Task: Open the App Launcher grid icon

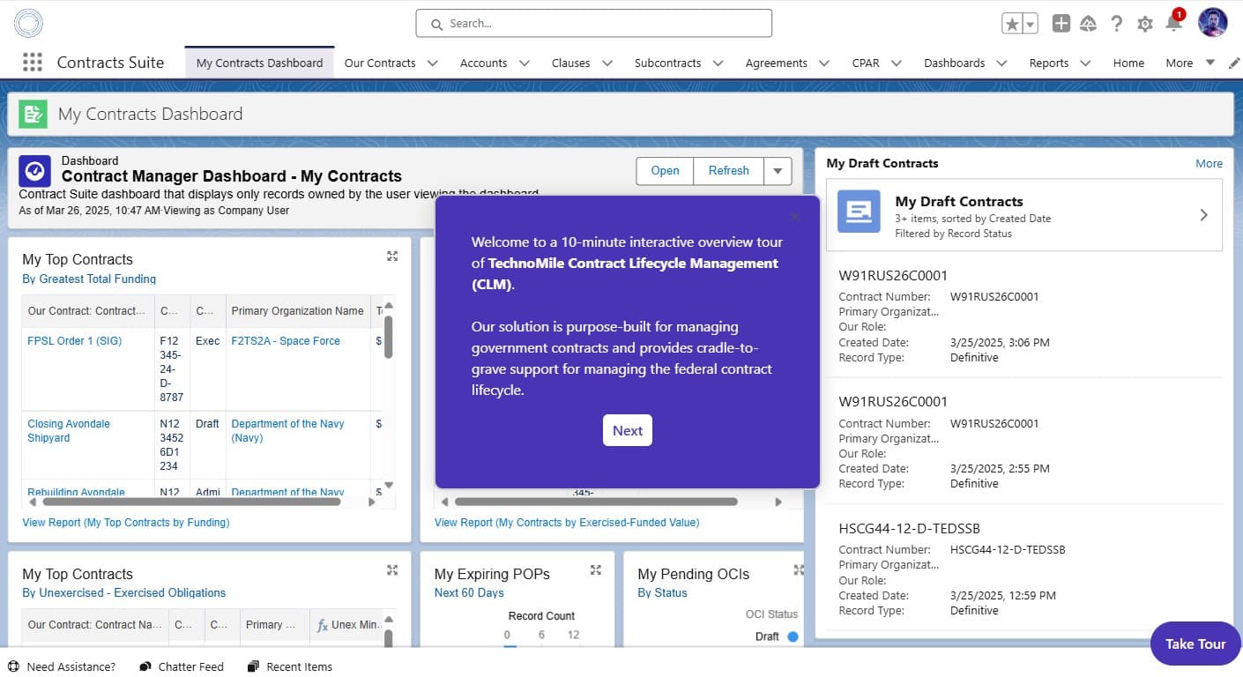Action: [33, 63]
